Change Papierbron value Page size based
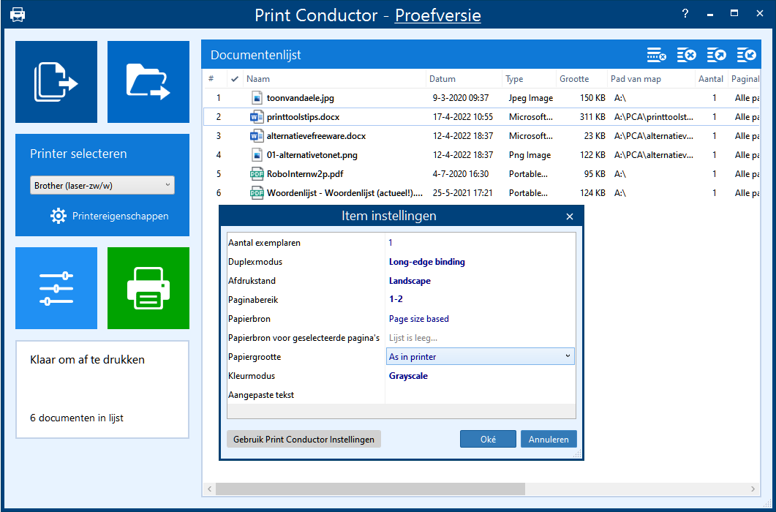 (x=418, y=319)
